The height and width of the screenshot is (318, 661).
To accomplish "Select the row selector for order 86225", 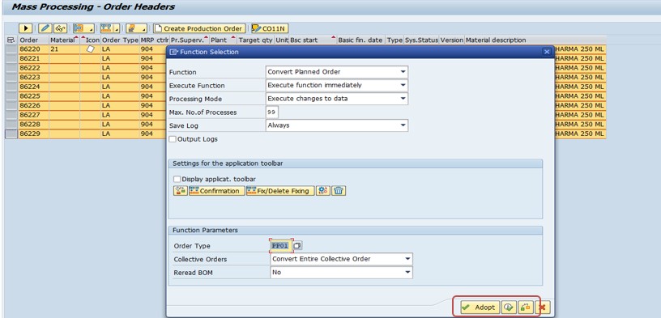I will tap(11, 96).
